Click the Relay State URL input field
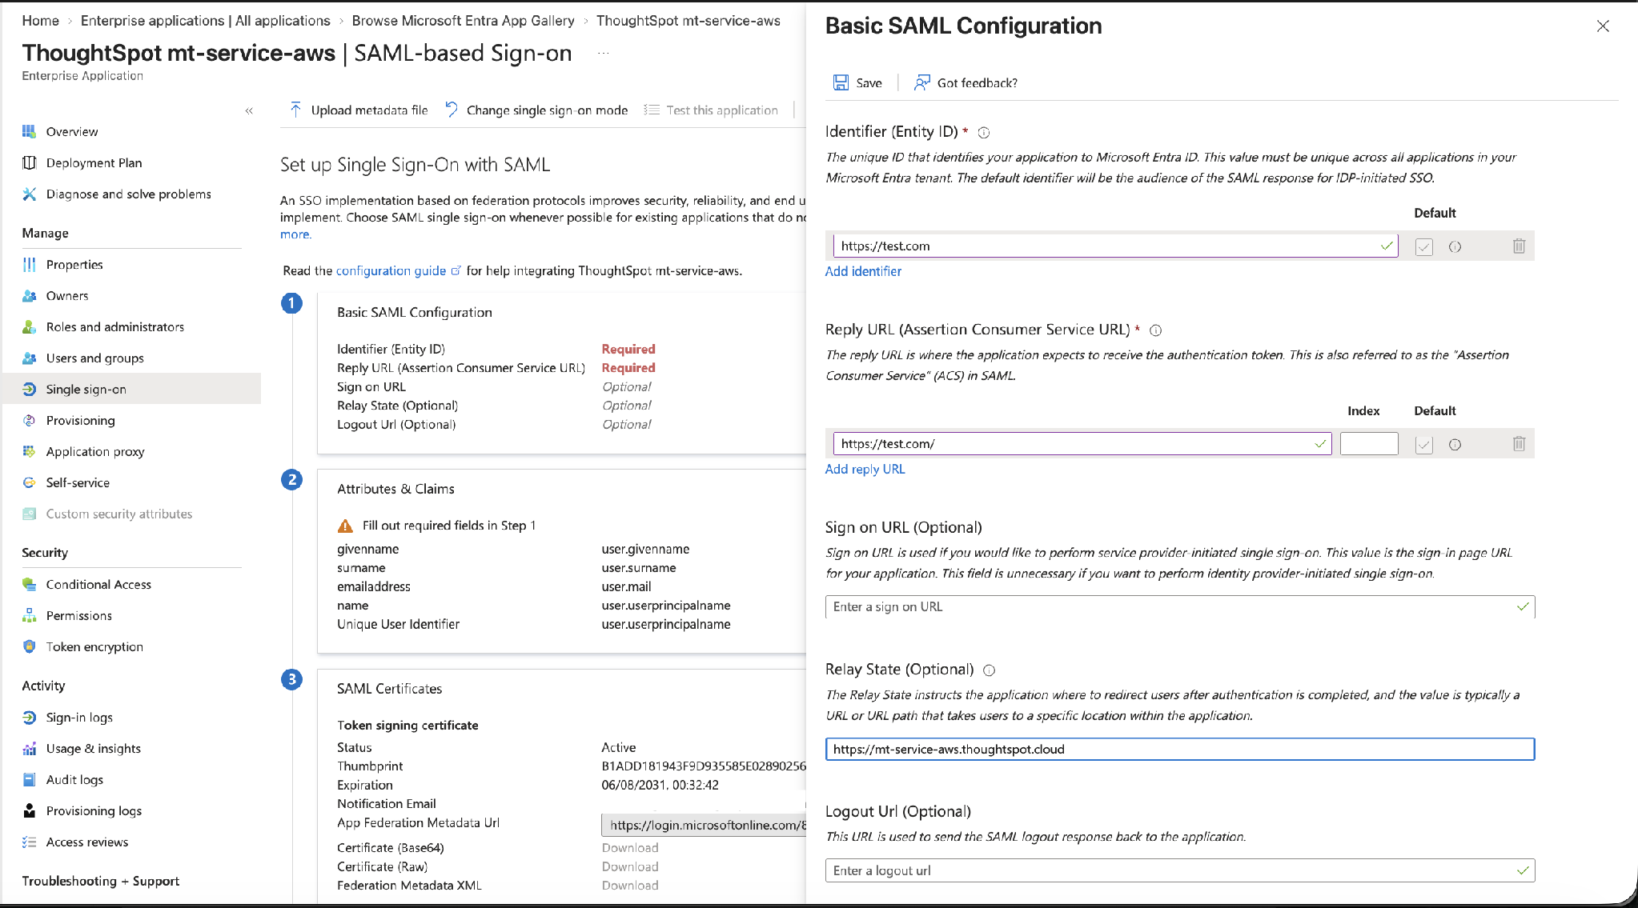This screenshot has height=908, width=1638. click(1180, 749)
